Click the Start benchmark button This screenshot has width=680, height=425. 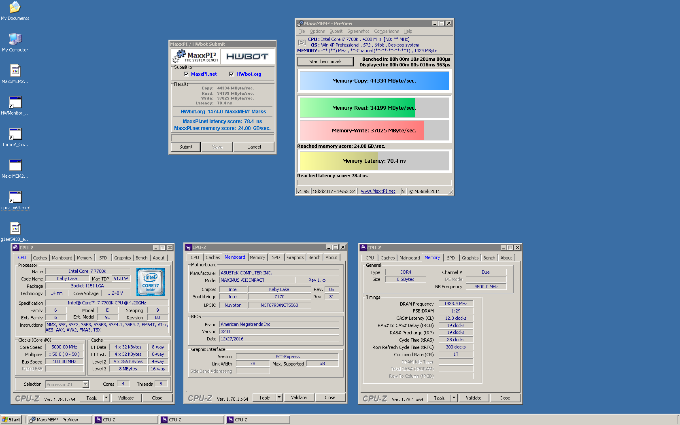click(325, 62)
